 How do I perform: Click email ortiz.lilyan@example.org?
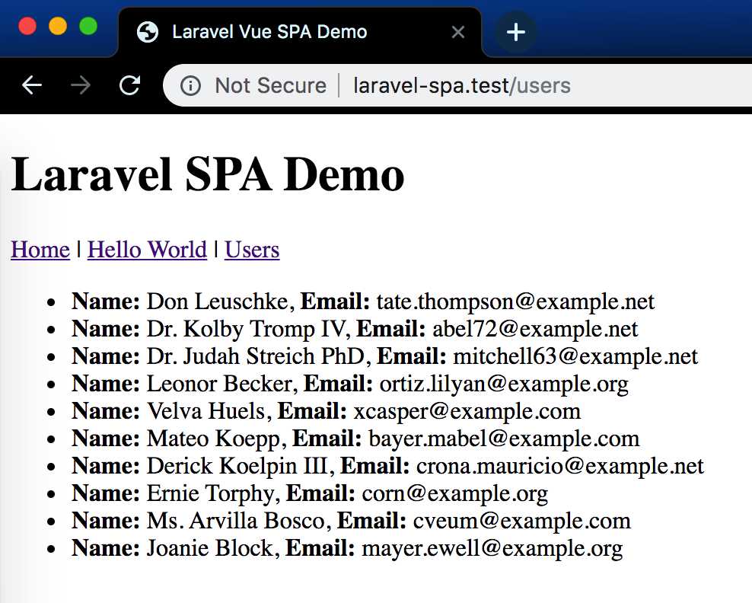tap(504, 384)
